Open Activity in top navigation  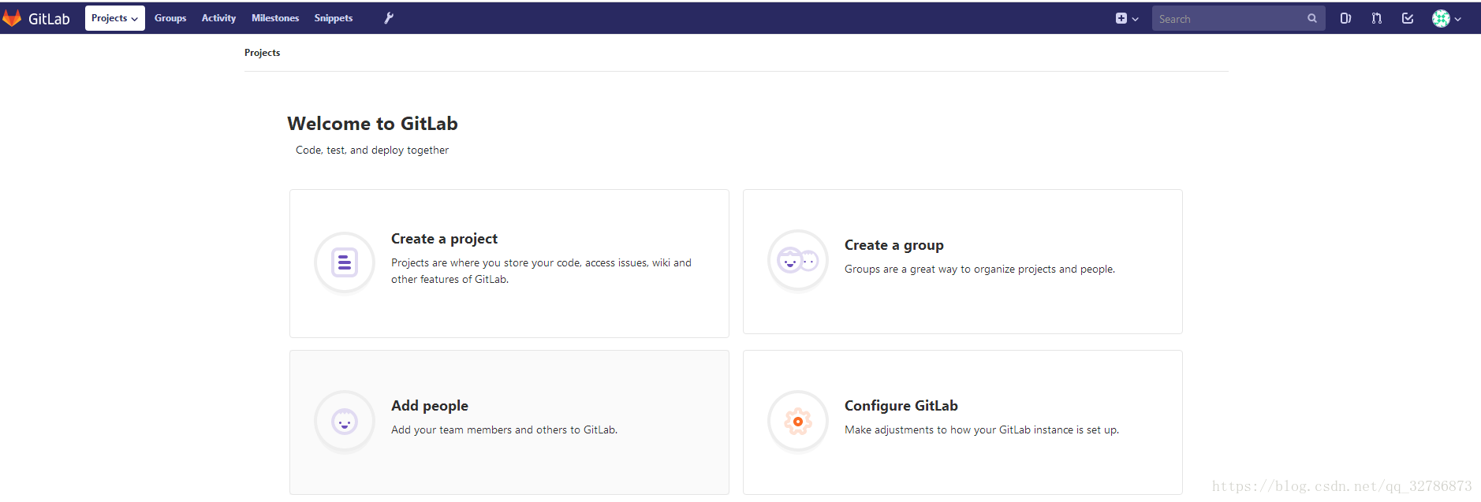click(x=218, y=18)
